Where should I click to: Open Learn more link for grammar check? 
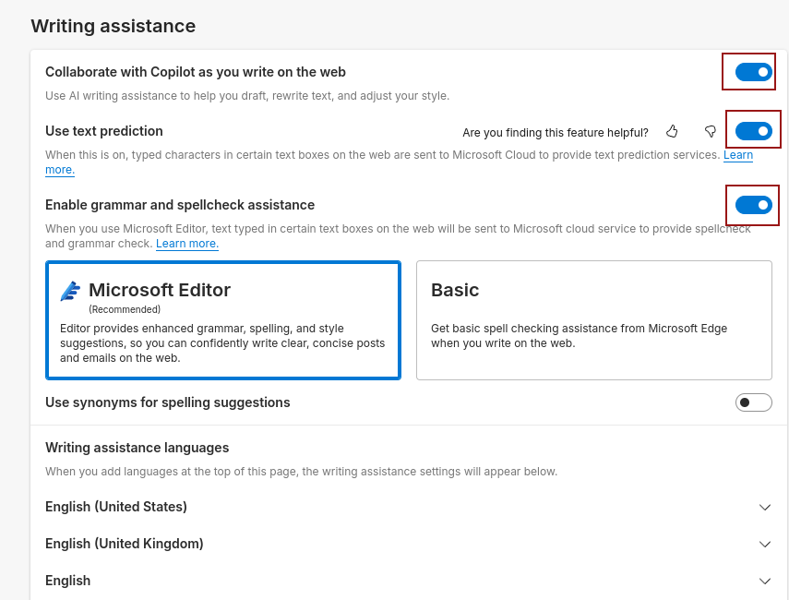click(187, 244)
